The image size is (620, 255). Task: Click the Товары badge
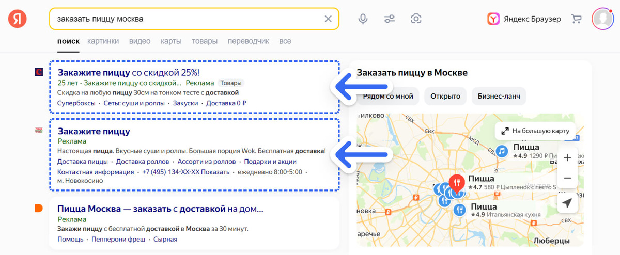230,83
